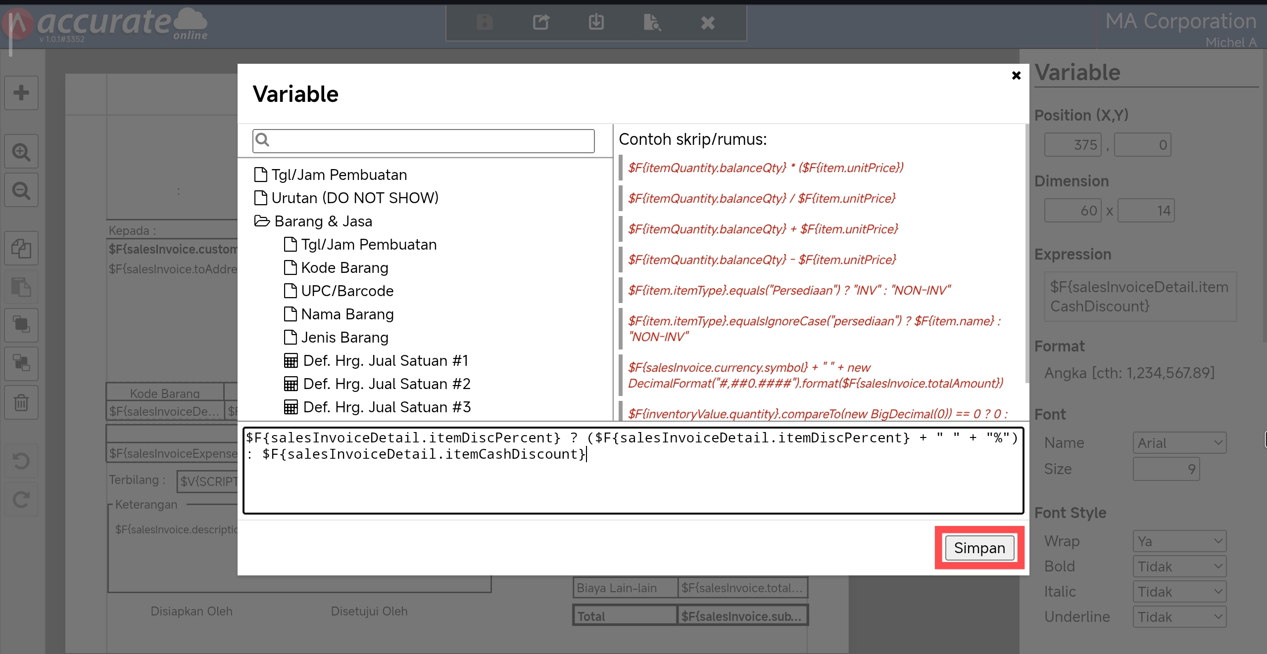Open the Bold dropdown set to Tidak

click(x=1179, y=567)
